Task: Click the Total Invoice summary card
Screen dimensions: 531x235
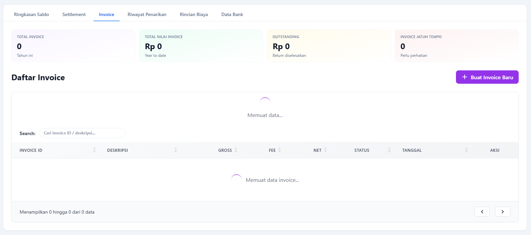Action: click(73, 46)
